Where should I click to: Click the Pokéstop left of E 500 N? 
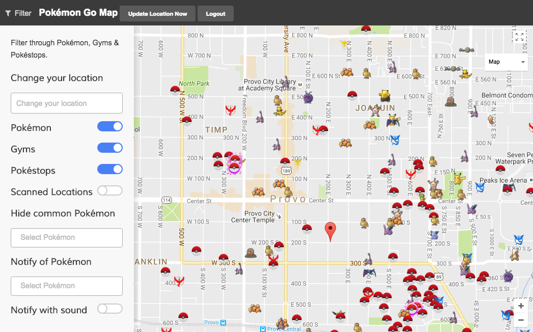[352, 96]
